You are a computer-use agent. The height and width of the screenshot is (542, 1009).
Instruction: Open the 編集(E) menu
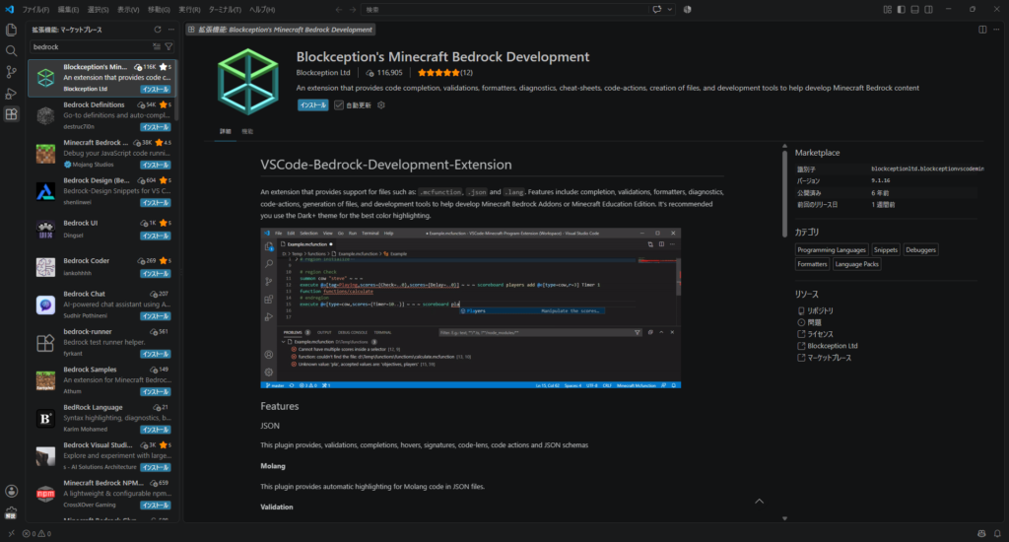(x=68, y=10)
